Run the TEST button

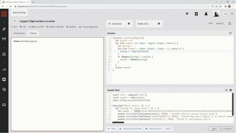pos(215,129)
